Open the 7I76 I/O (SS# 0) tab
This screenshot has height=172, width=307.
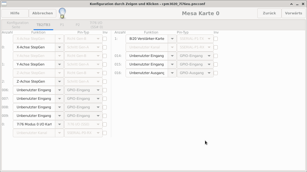point(96,25)
